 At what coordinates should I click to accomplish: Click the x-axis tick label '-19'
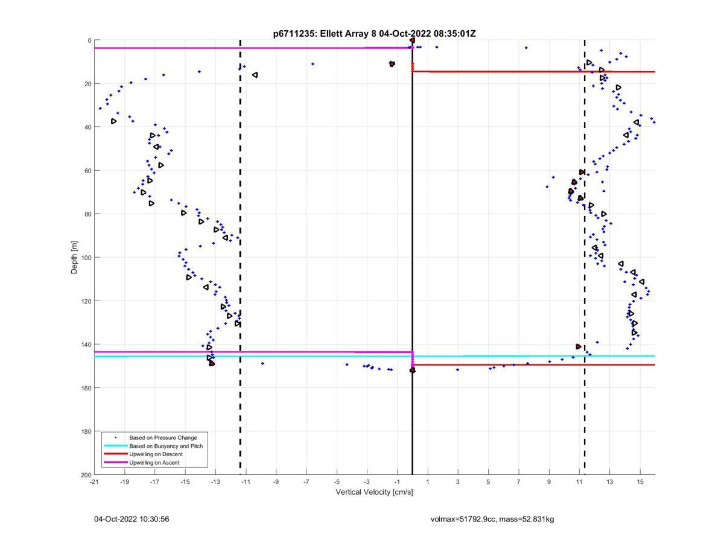click(x=124, y=482)
